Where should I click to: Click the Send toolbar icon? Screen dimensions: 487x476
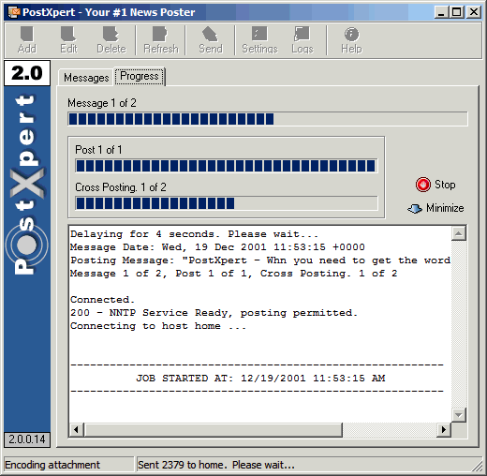click(211, 40)
